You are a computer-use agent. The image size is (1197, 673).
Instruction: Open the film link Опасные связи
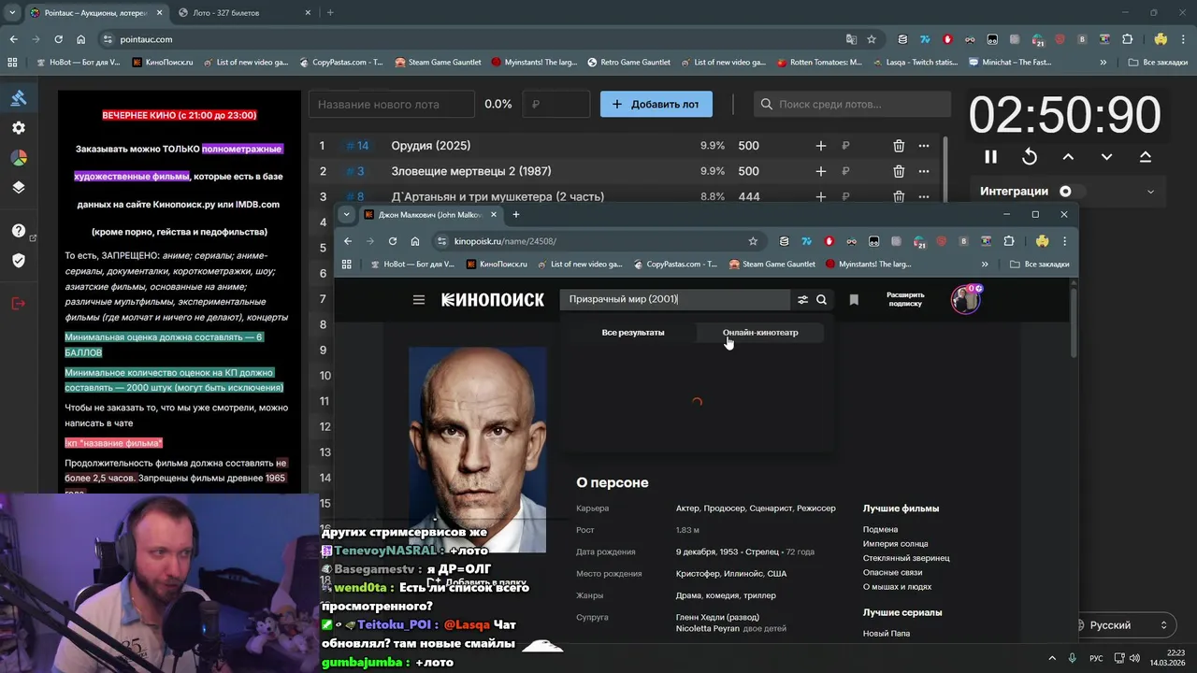pyautogui.click(x=892, y=572)
